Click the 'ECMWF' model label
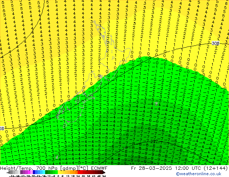Image resolution: width=229 pixels, height=177 pixels. point(99,168)
